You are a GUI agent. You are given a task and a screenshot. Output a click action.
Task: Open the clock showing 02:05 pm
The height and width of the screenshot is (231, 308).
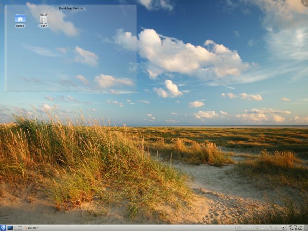(x=296, y=228)
